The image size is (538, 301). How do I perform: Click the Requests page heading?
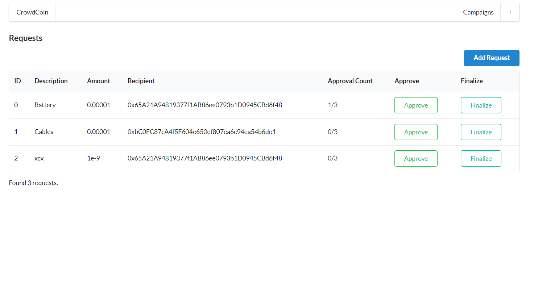click(x=25, y=38)
